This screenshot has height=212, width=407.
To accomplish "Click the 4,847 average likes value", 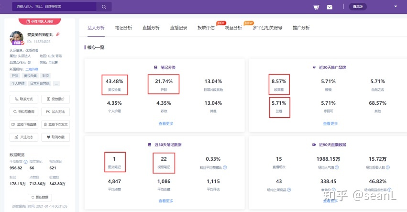I will [114, 181].
